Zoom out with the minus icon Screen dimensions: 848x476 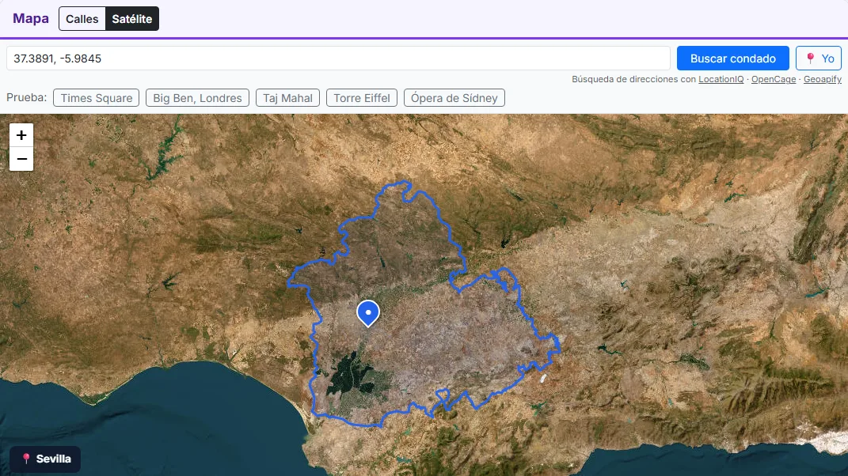(21, 159)
